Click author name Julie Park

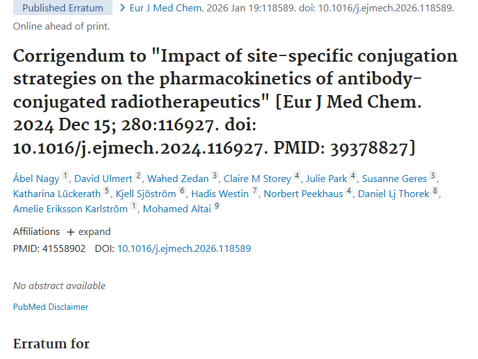click(326, 178)
